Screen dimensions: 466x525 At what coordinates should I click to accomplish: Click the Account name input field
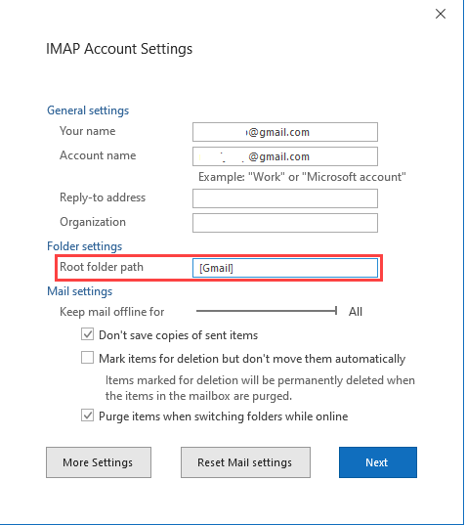point(285,156)
